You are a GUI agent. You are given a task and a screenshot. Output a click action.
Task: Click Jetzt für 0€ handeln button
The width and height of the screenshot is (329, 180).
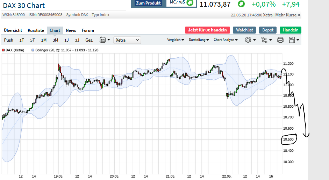[208, 30]
